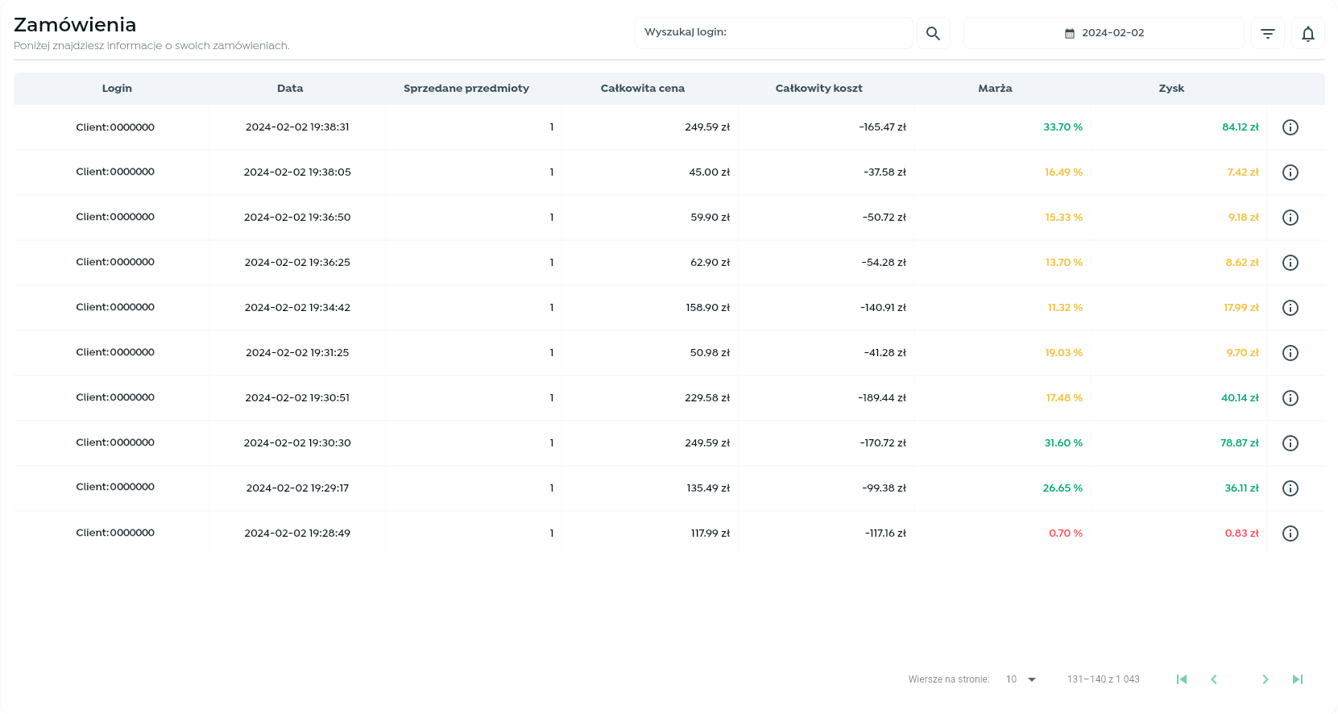
Task: Expand rows per page dropdown
Action: click(x=1021, y=679)
